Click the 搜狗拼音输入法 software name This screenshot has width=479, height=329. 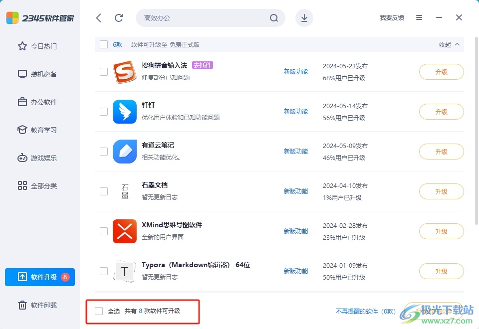[164, 65]
